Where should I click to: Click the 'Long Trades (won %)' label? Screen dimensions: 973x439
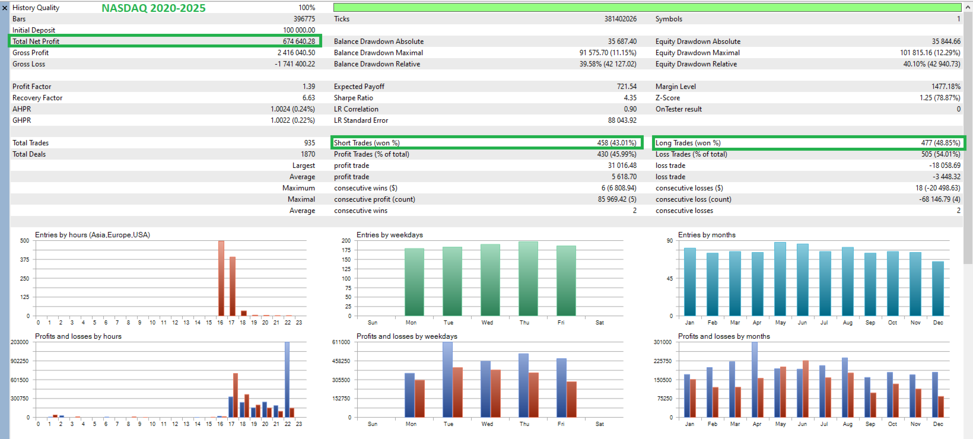point(688,143)
